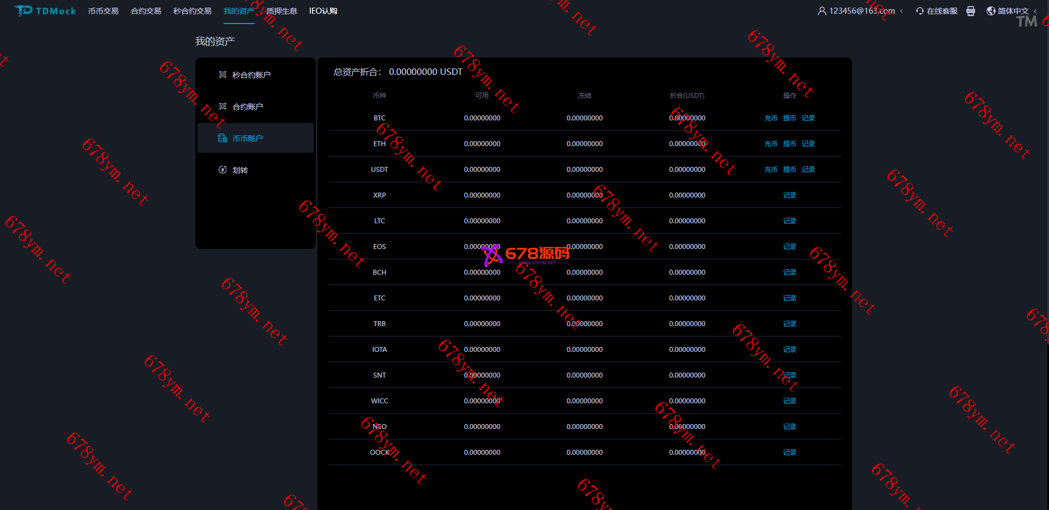This screenshot has width=1049, height=510.
Task: Click the 合约账户 sidebar icon
Action: click(x=223, y=106)
